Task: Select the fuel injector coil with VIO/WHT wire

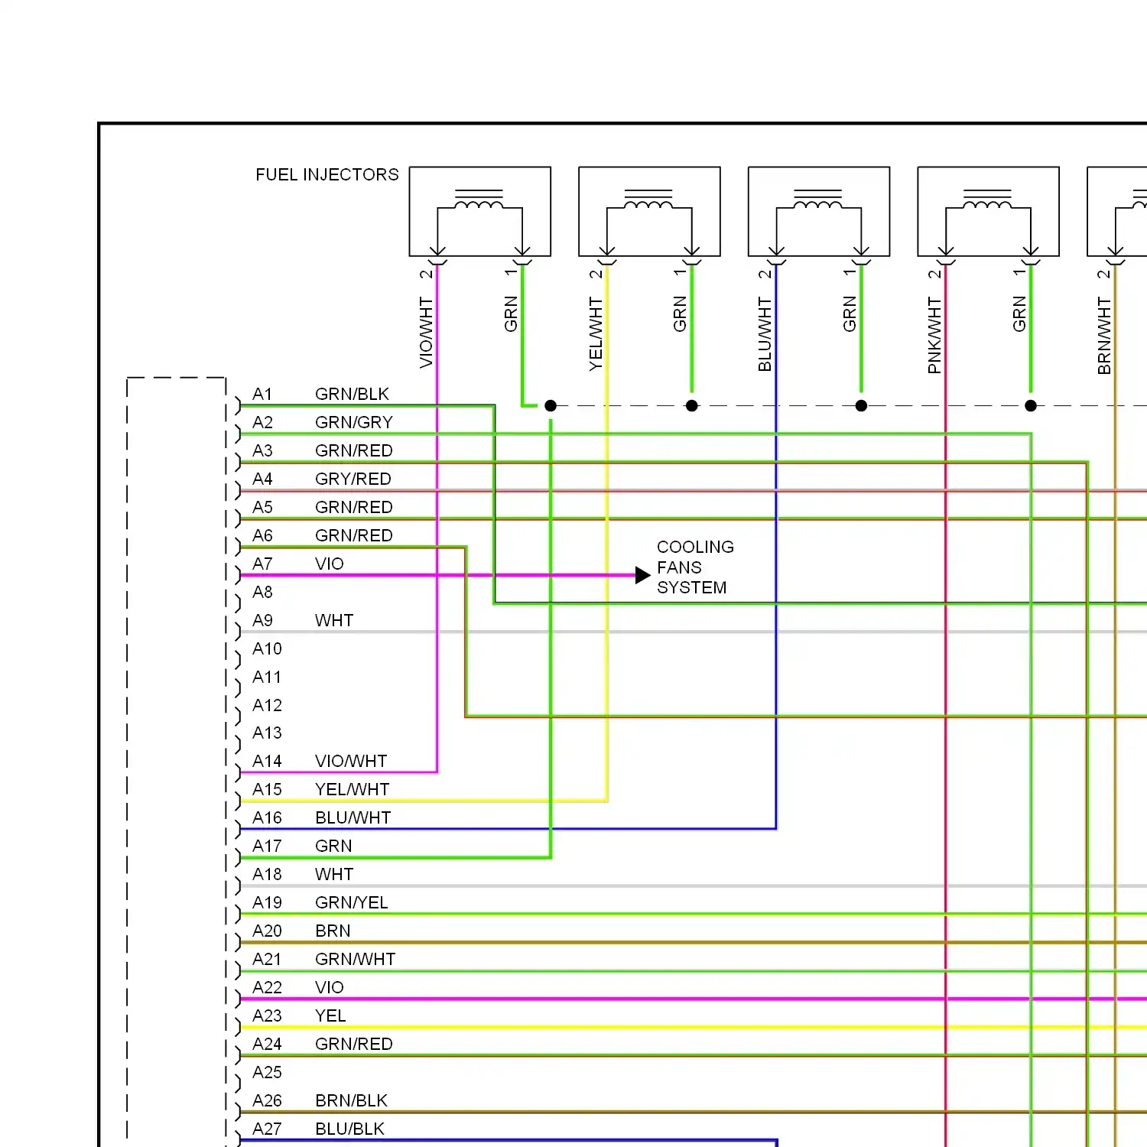Action: pos(479,212)
